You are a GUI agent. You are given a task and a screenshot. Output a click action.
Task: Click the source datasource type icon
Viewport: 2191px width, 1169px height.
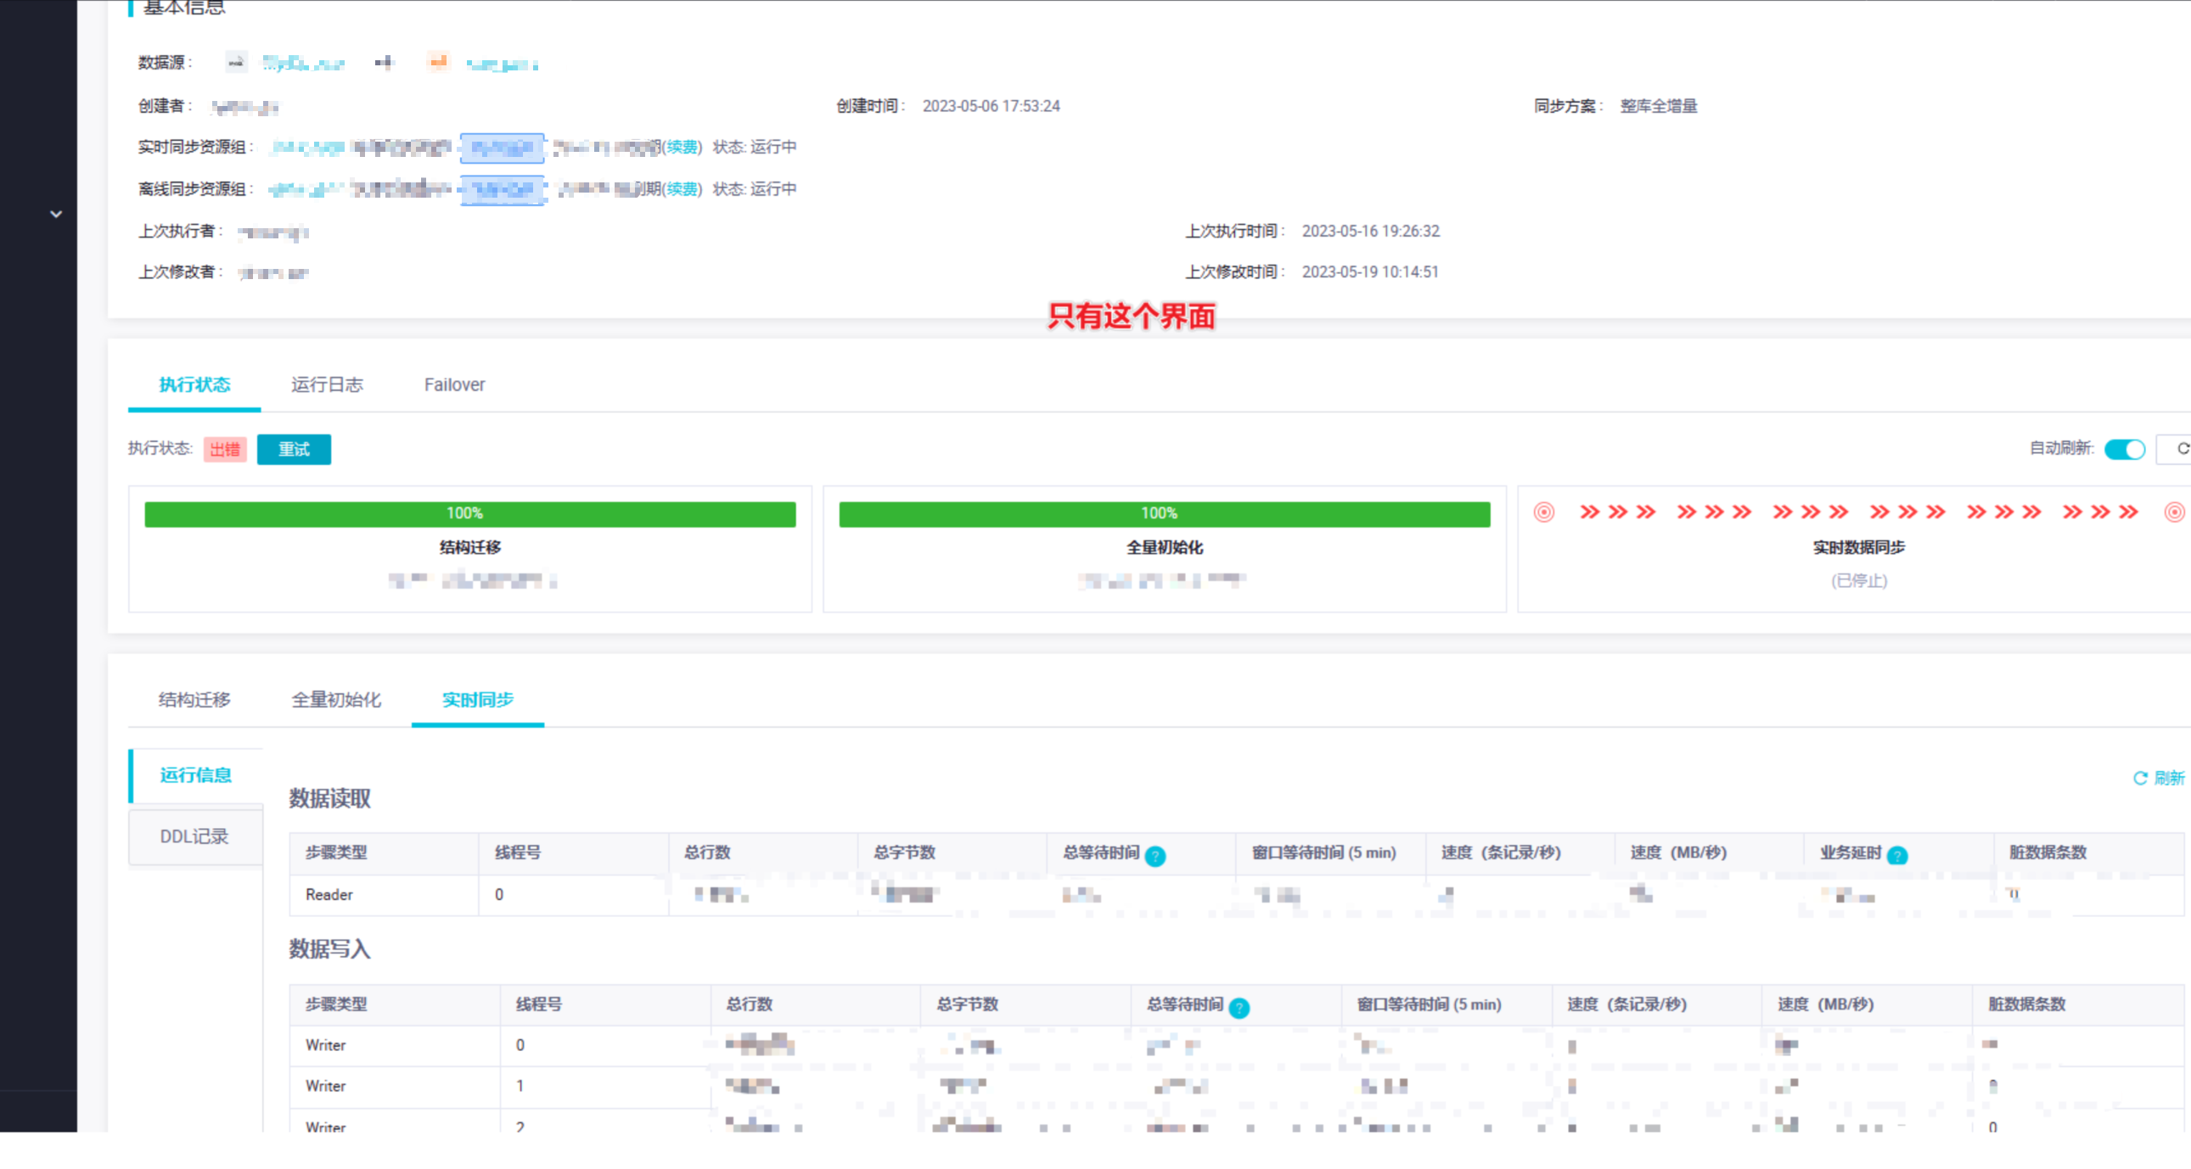pos(236,62)
